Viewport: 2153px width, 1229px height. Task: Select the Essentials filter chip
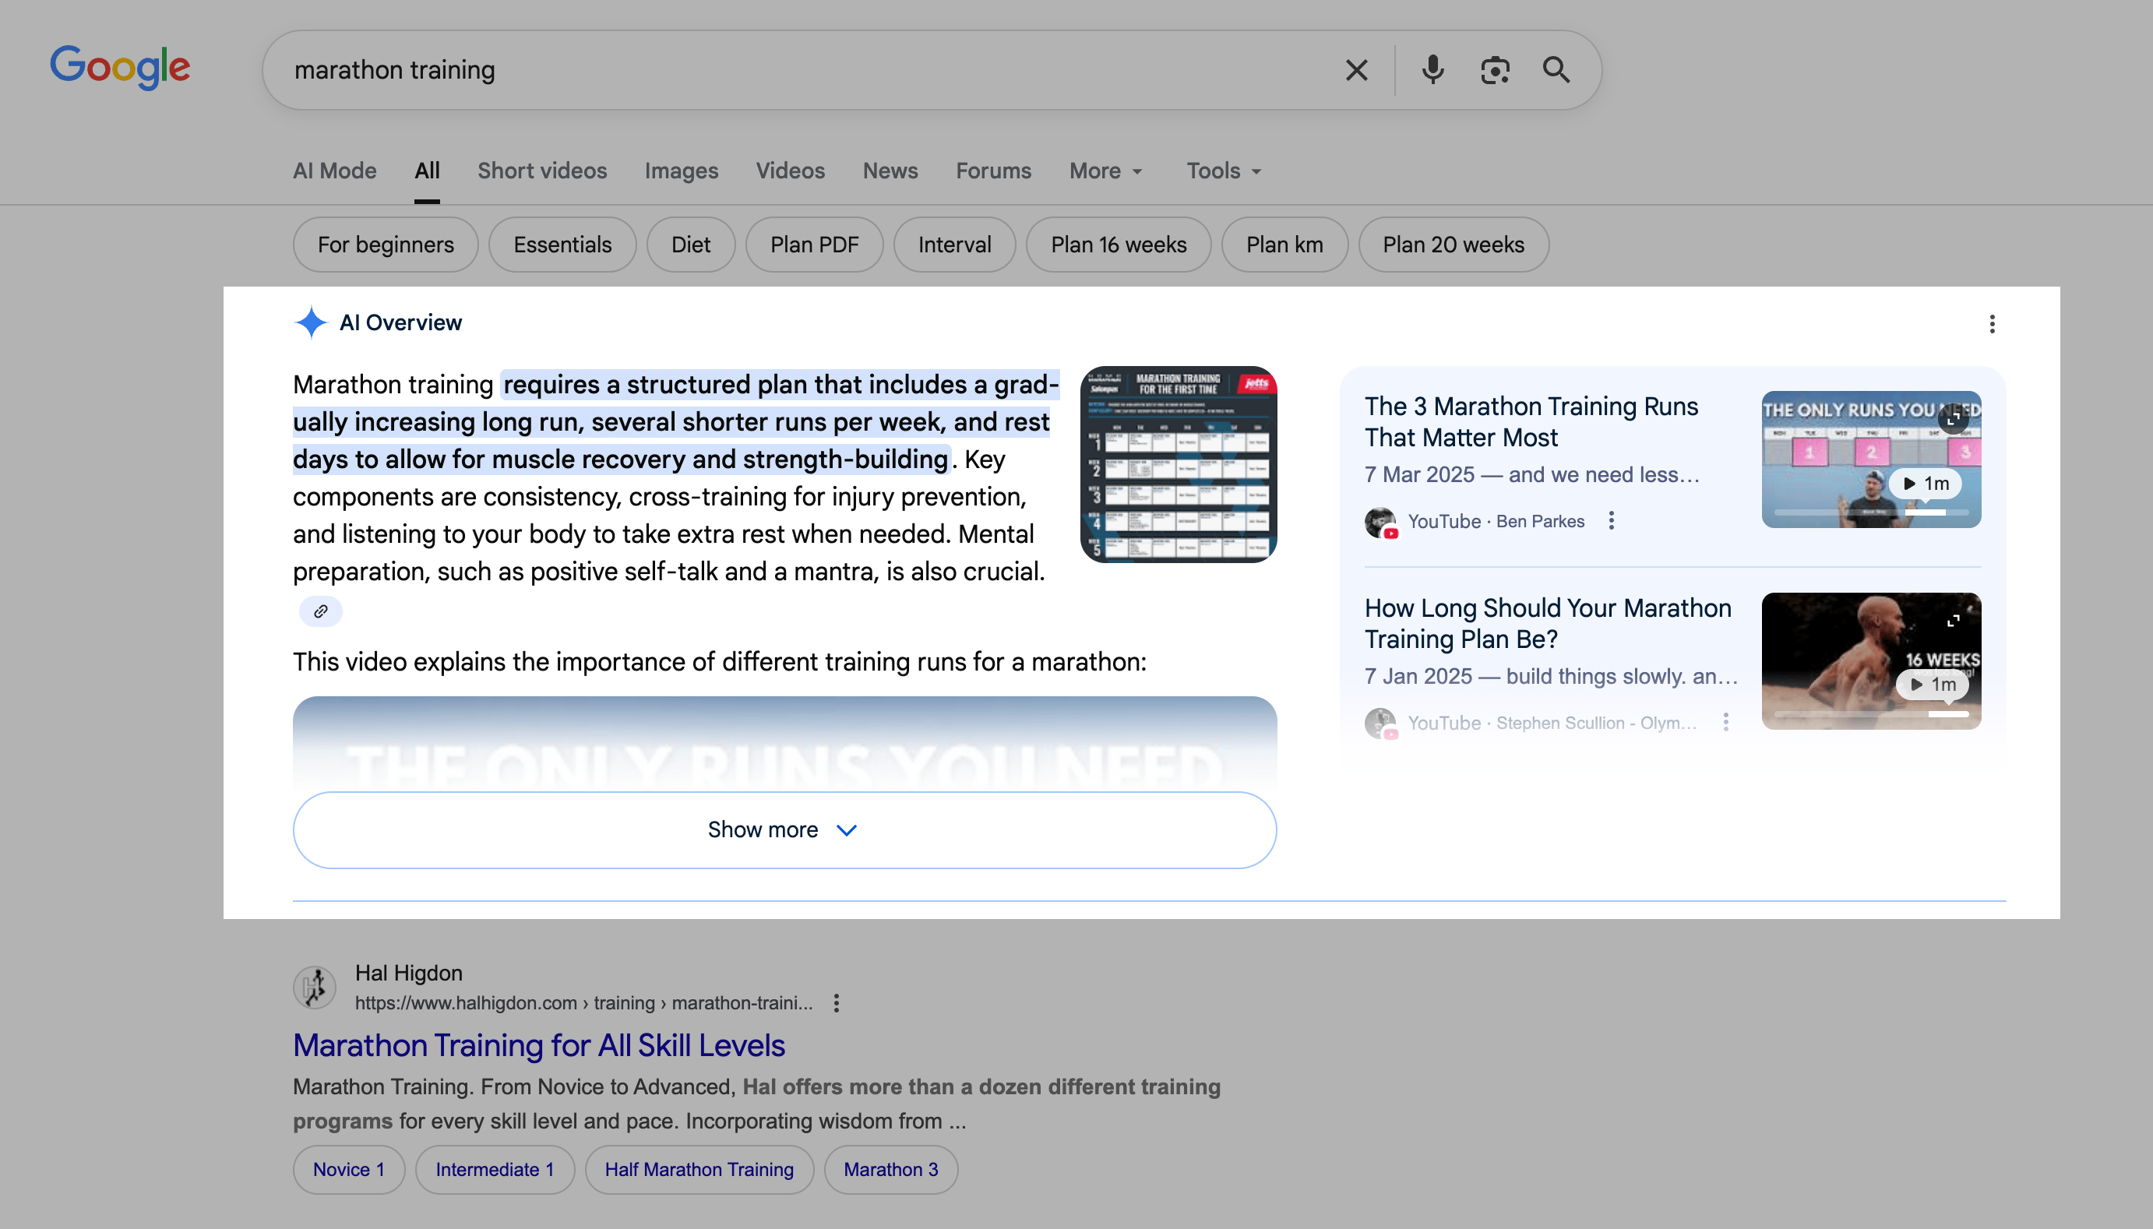(x=562, y=245)
